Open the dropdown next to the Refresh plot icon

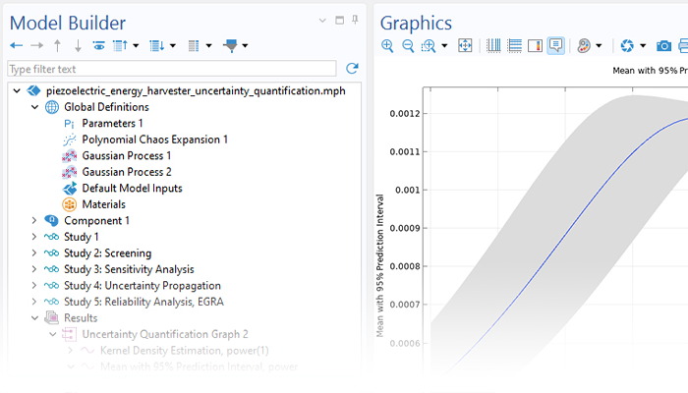pos(643,45)
